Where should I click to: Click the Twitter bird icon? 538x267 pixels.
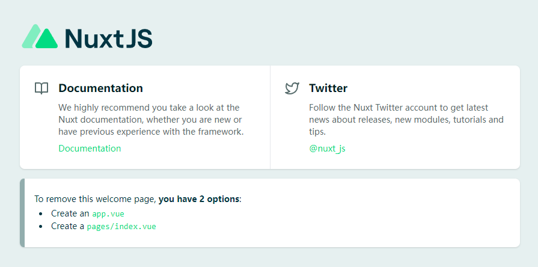[x=292, y=88]
